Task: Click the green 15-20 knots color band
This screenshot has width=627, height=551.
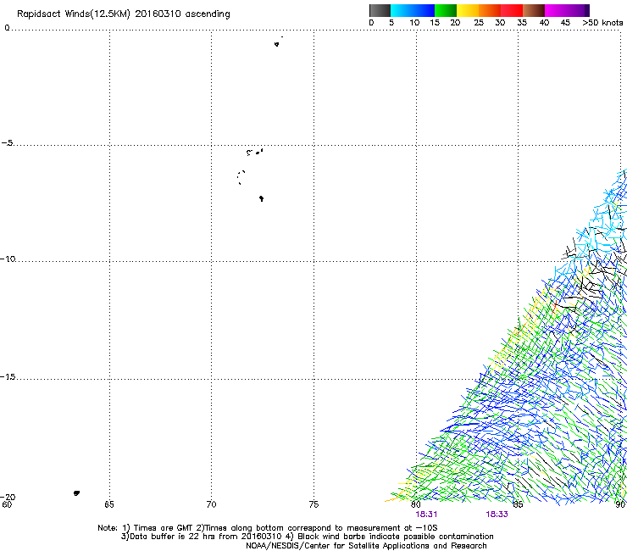Action: [x=446, y=10]
